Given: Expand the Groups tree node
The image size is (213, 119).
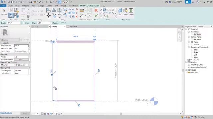Looking at the screenshot, I should coord(186,70).
